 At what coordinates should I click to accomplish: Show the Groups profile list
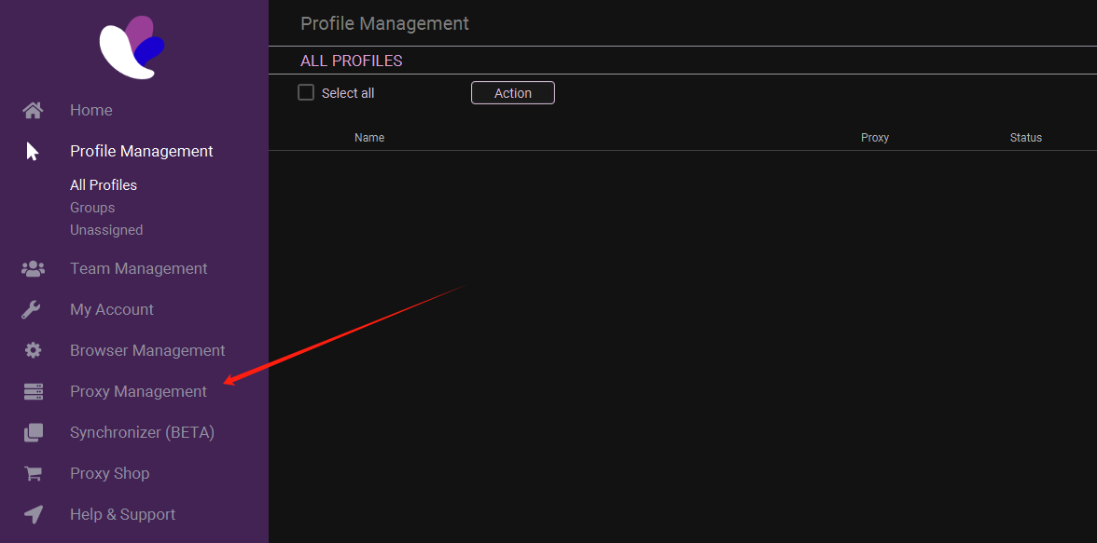click(92, 208)
